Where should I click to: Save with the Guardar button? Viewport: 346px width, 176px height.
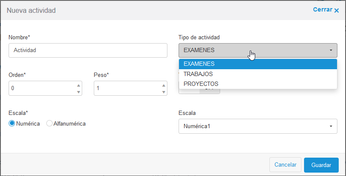tap(321, 165)
